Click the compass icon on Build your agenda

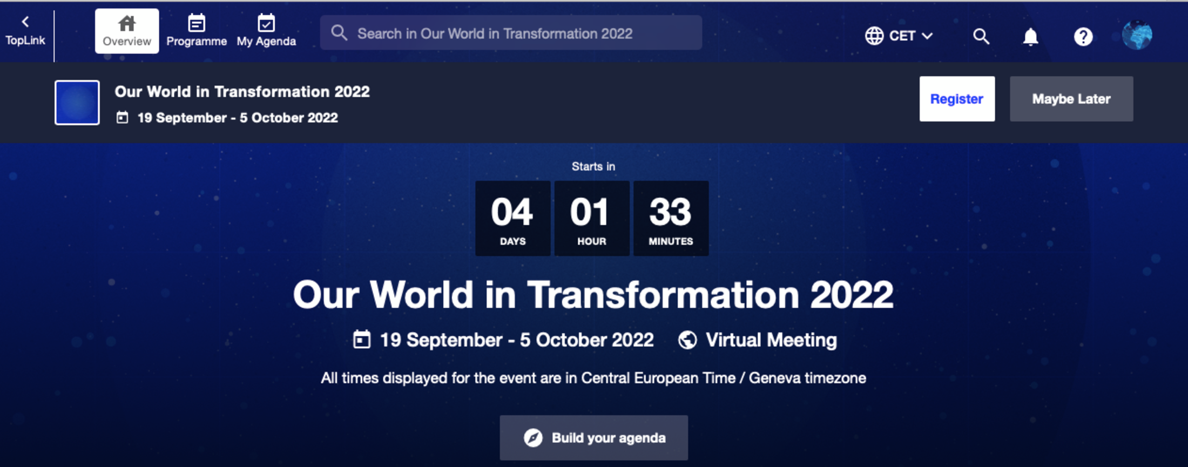(533, 438)
